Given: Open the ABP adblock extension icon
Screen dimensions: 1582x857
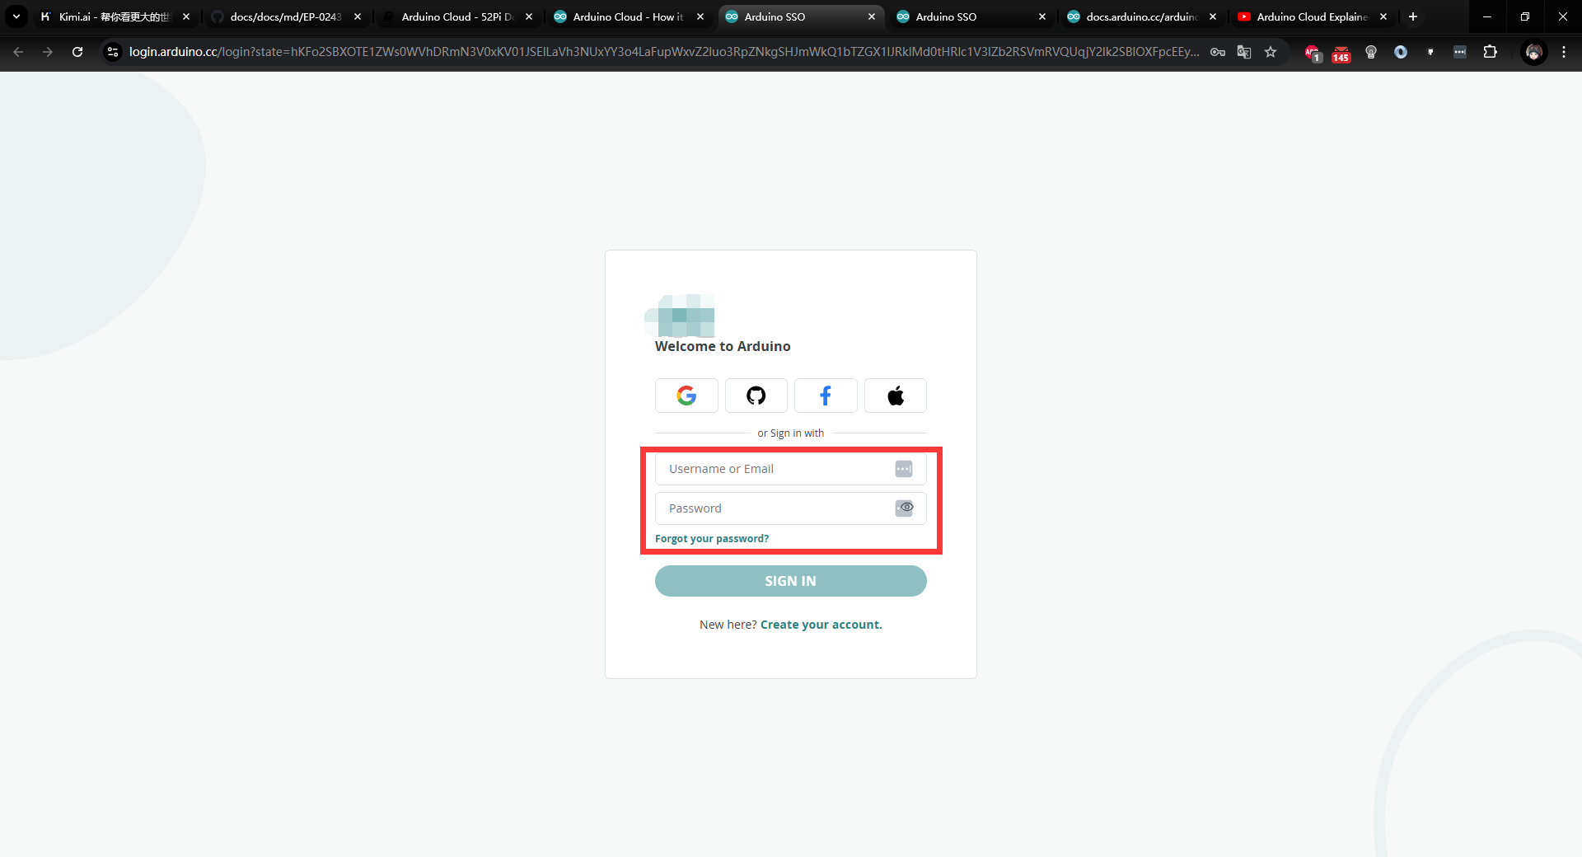Looking at the screenshot, I should 1313,53.
